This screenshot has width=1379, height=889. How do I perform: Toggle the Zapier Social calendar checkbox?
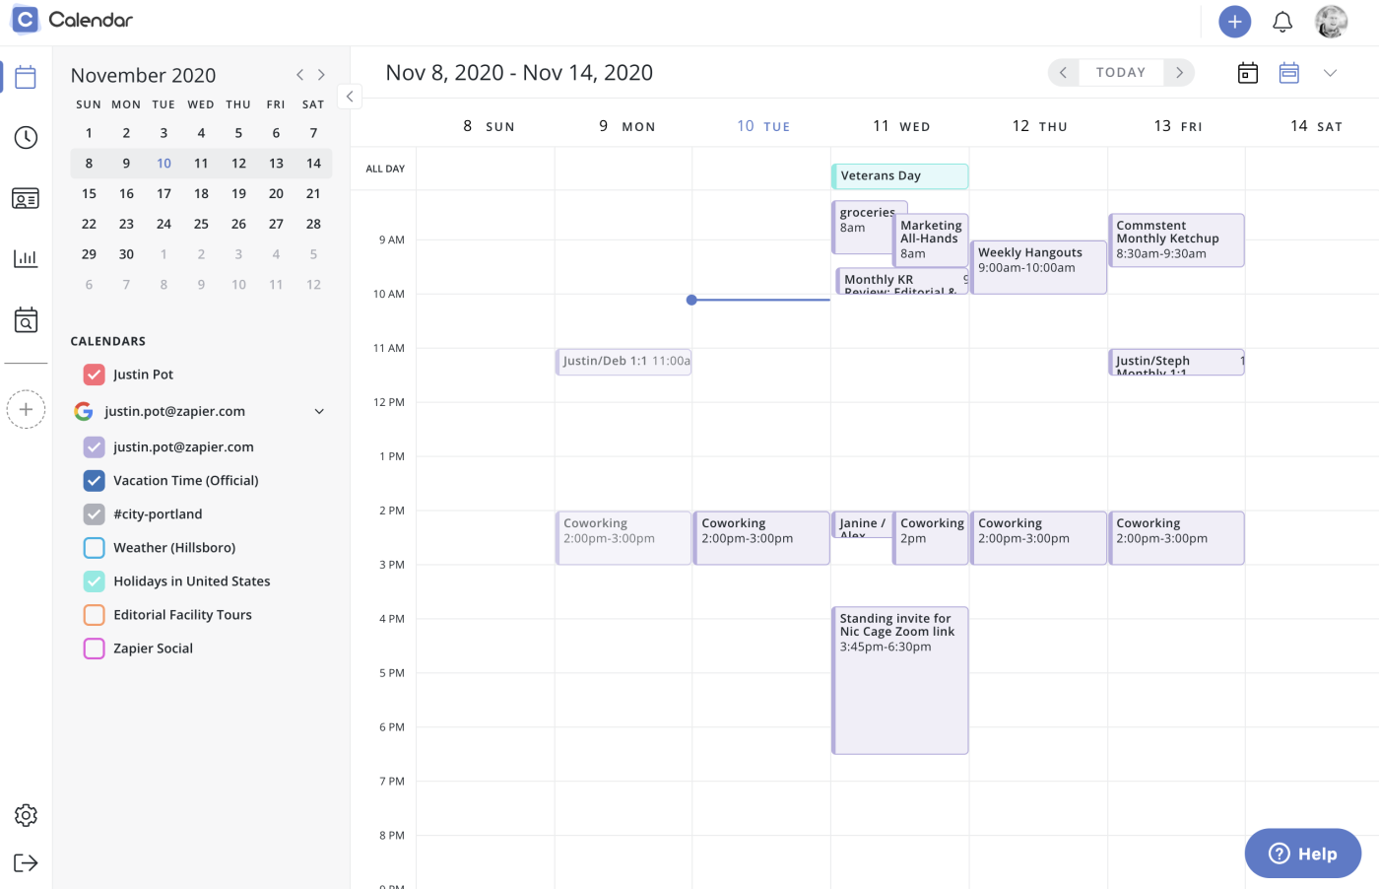pyautogui.click(x=95, y=649)
